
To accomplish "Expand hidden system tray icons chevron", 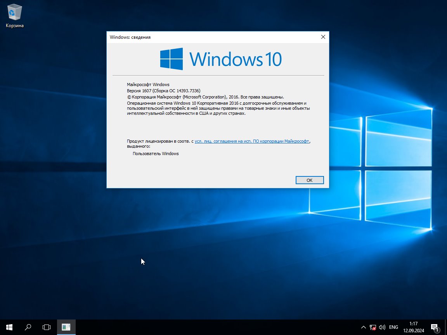I will [364, 327].
